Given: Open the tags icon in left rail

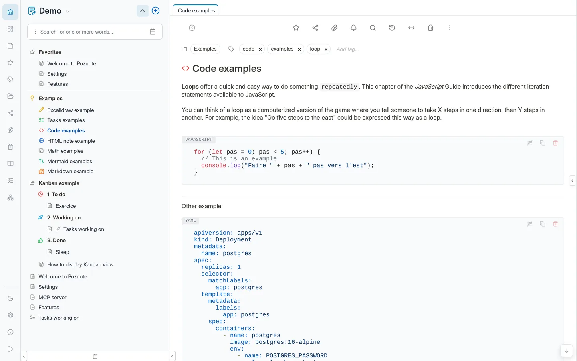Looking at the screenshot, I should coord(10,79).
